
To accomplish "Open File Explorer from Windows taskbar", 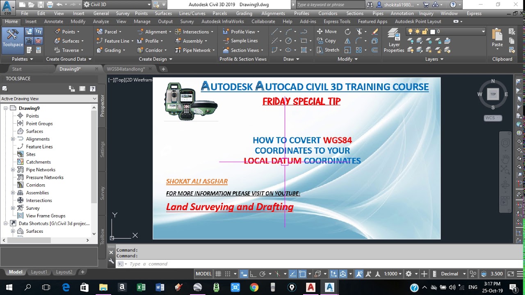I will click(103, 287).
